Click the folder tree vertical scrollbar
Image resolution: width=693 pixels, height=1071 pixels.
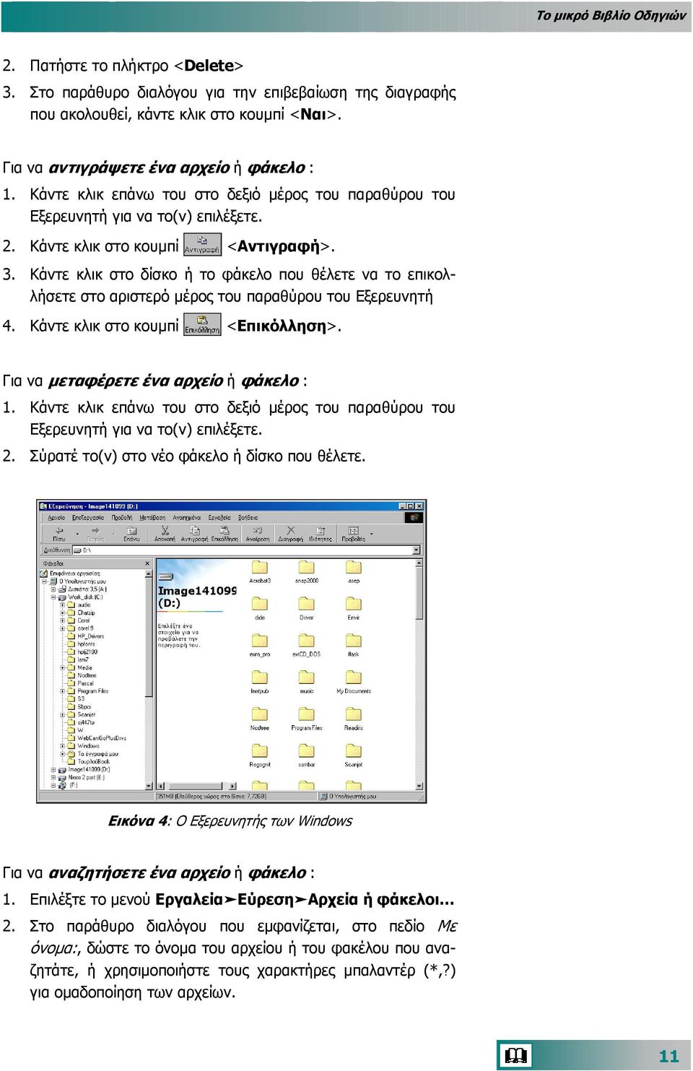[x=149, y=680]
